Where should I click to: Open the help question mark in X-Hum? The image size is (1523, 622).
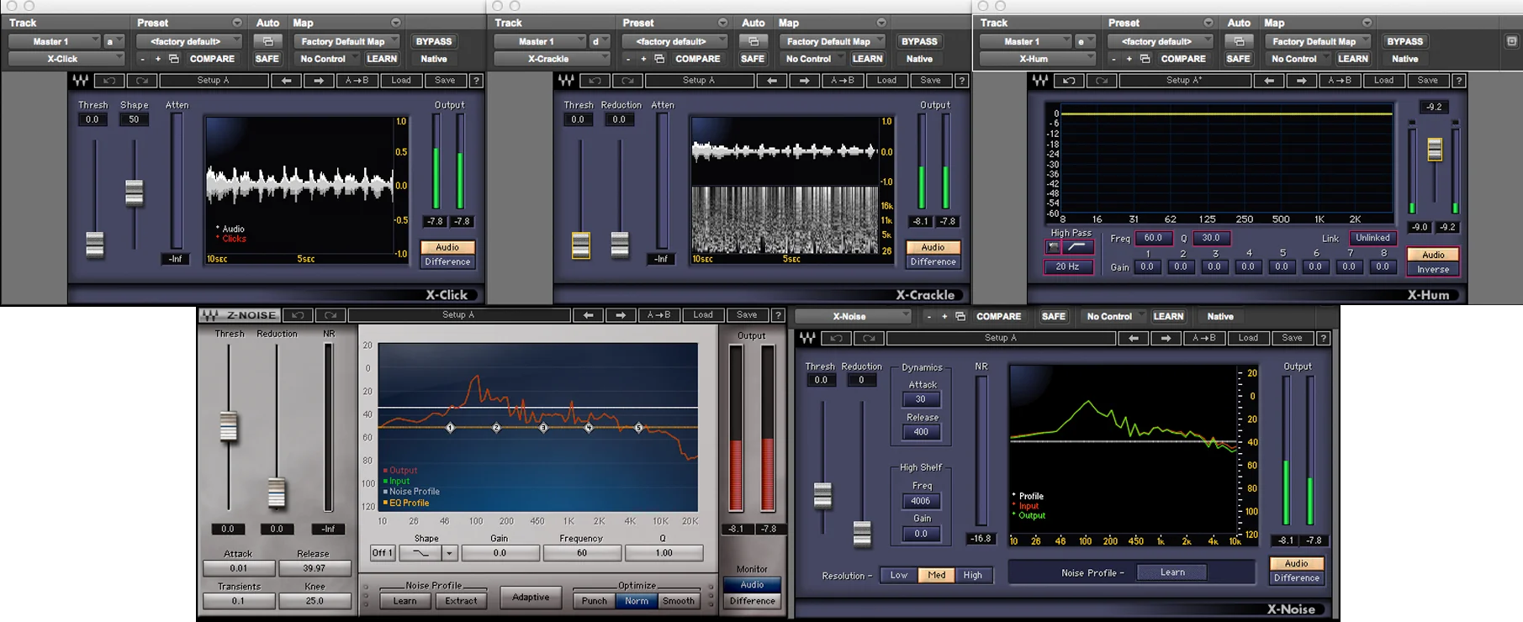[1459, 81]
